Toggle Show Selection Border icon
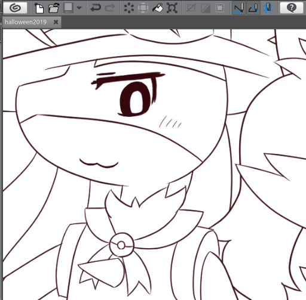This screenshot has width=306, height=300. [220, 8]
